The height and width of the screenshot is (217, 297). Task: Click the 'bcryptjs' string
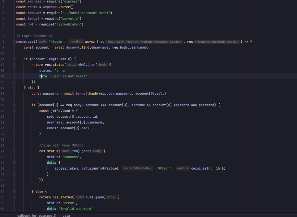pyautogui.click(x=71, y=19)
